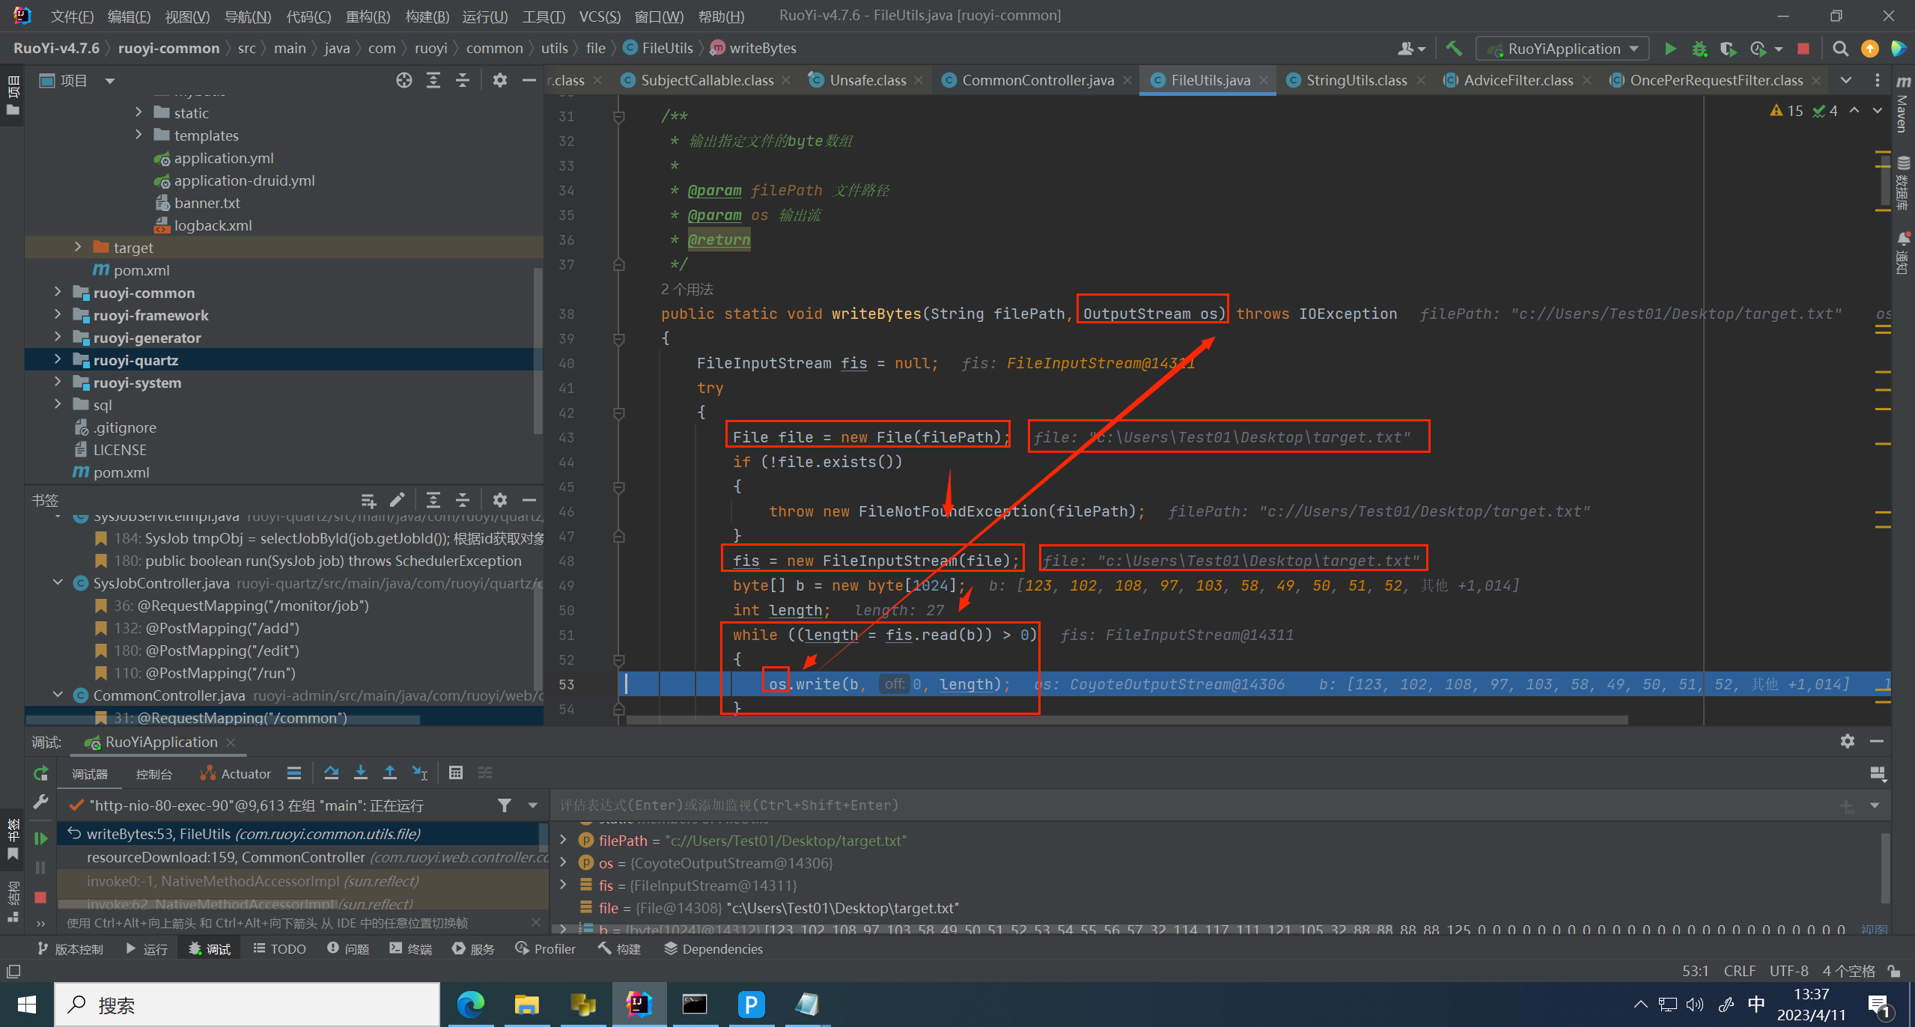Open the 重构(R) menu
This screenshot has height=1027, width=1915.
(368, 16)
